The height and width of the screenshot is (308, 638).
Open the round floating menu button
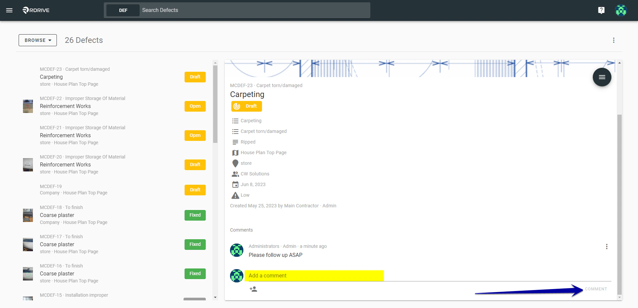(602, 77)
